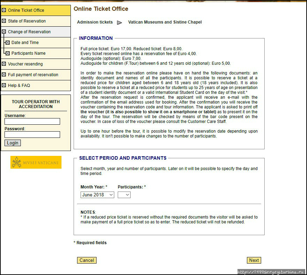Click the Admission tickets breadcrumb
Screen dimensions: 307x275
tap(95, 22)
